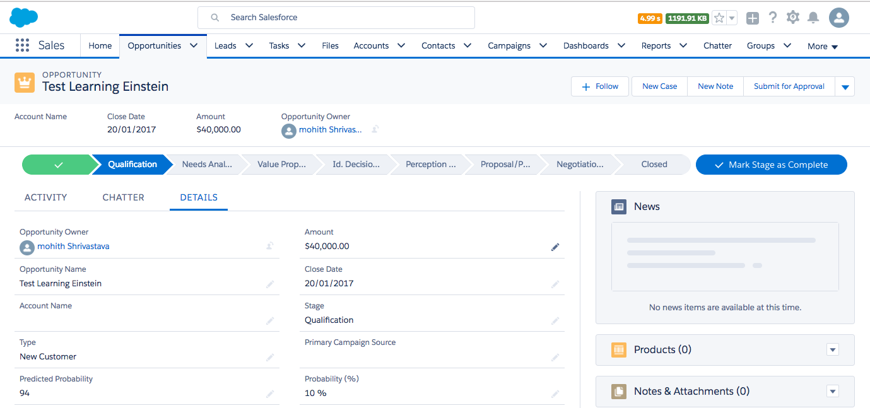Open the global actions plus icon

753,18
